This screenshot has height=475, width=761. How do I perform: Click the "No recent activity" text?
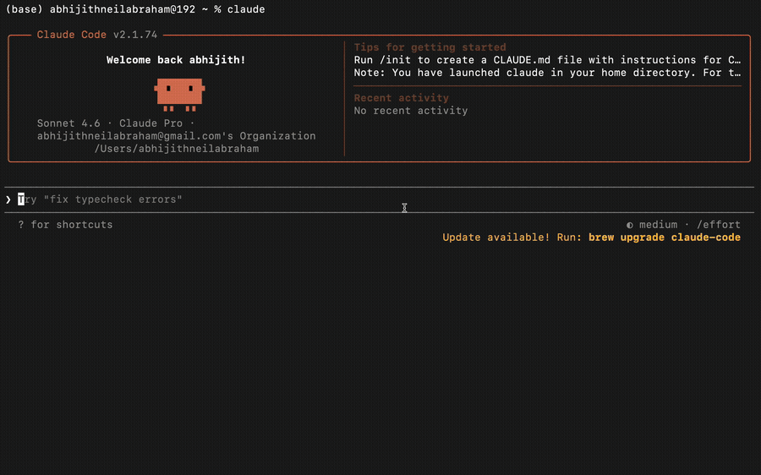tap(411, 110)
